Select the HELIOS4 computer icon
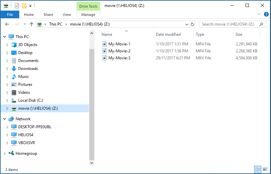 click(14, 135)
